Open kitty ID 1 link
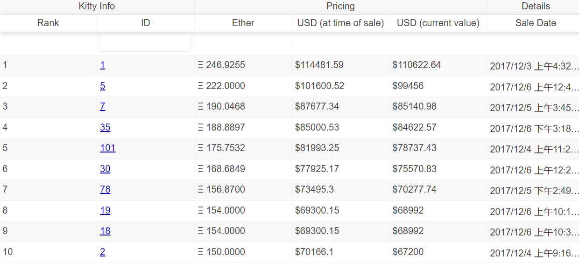The height and width of the screenshot is (263, 579). (x=102, y=65)
